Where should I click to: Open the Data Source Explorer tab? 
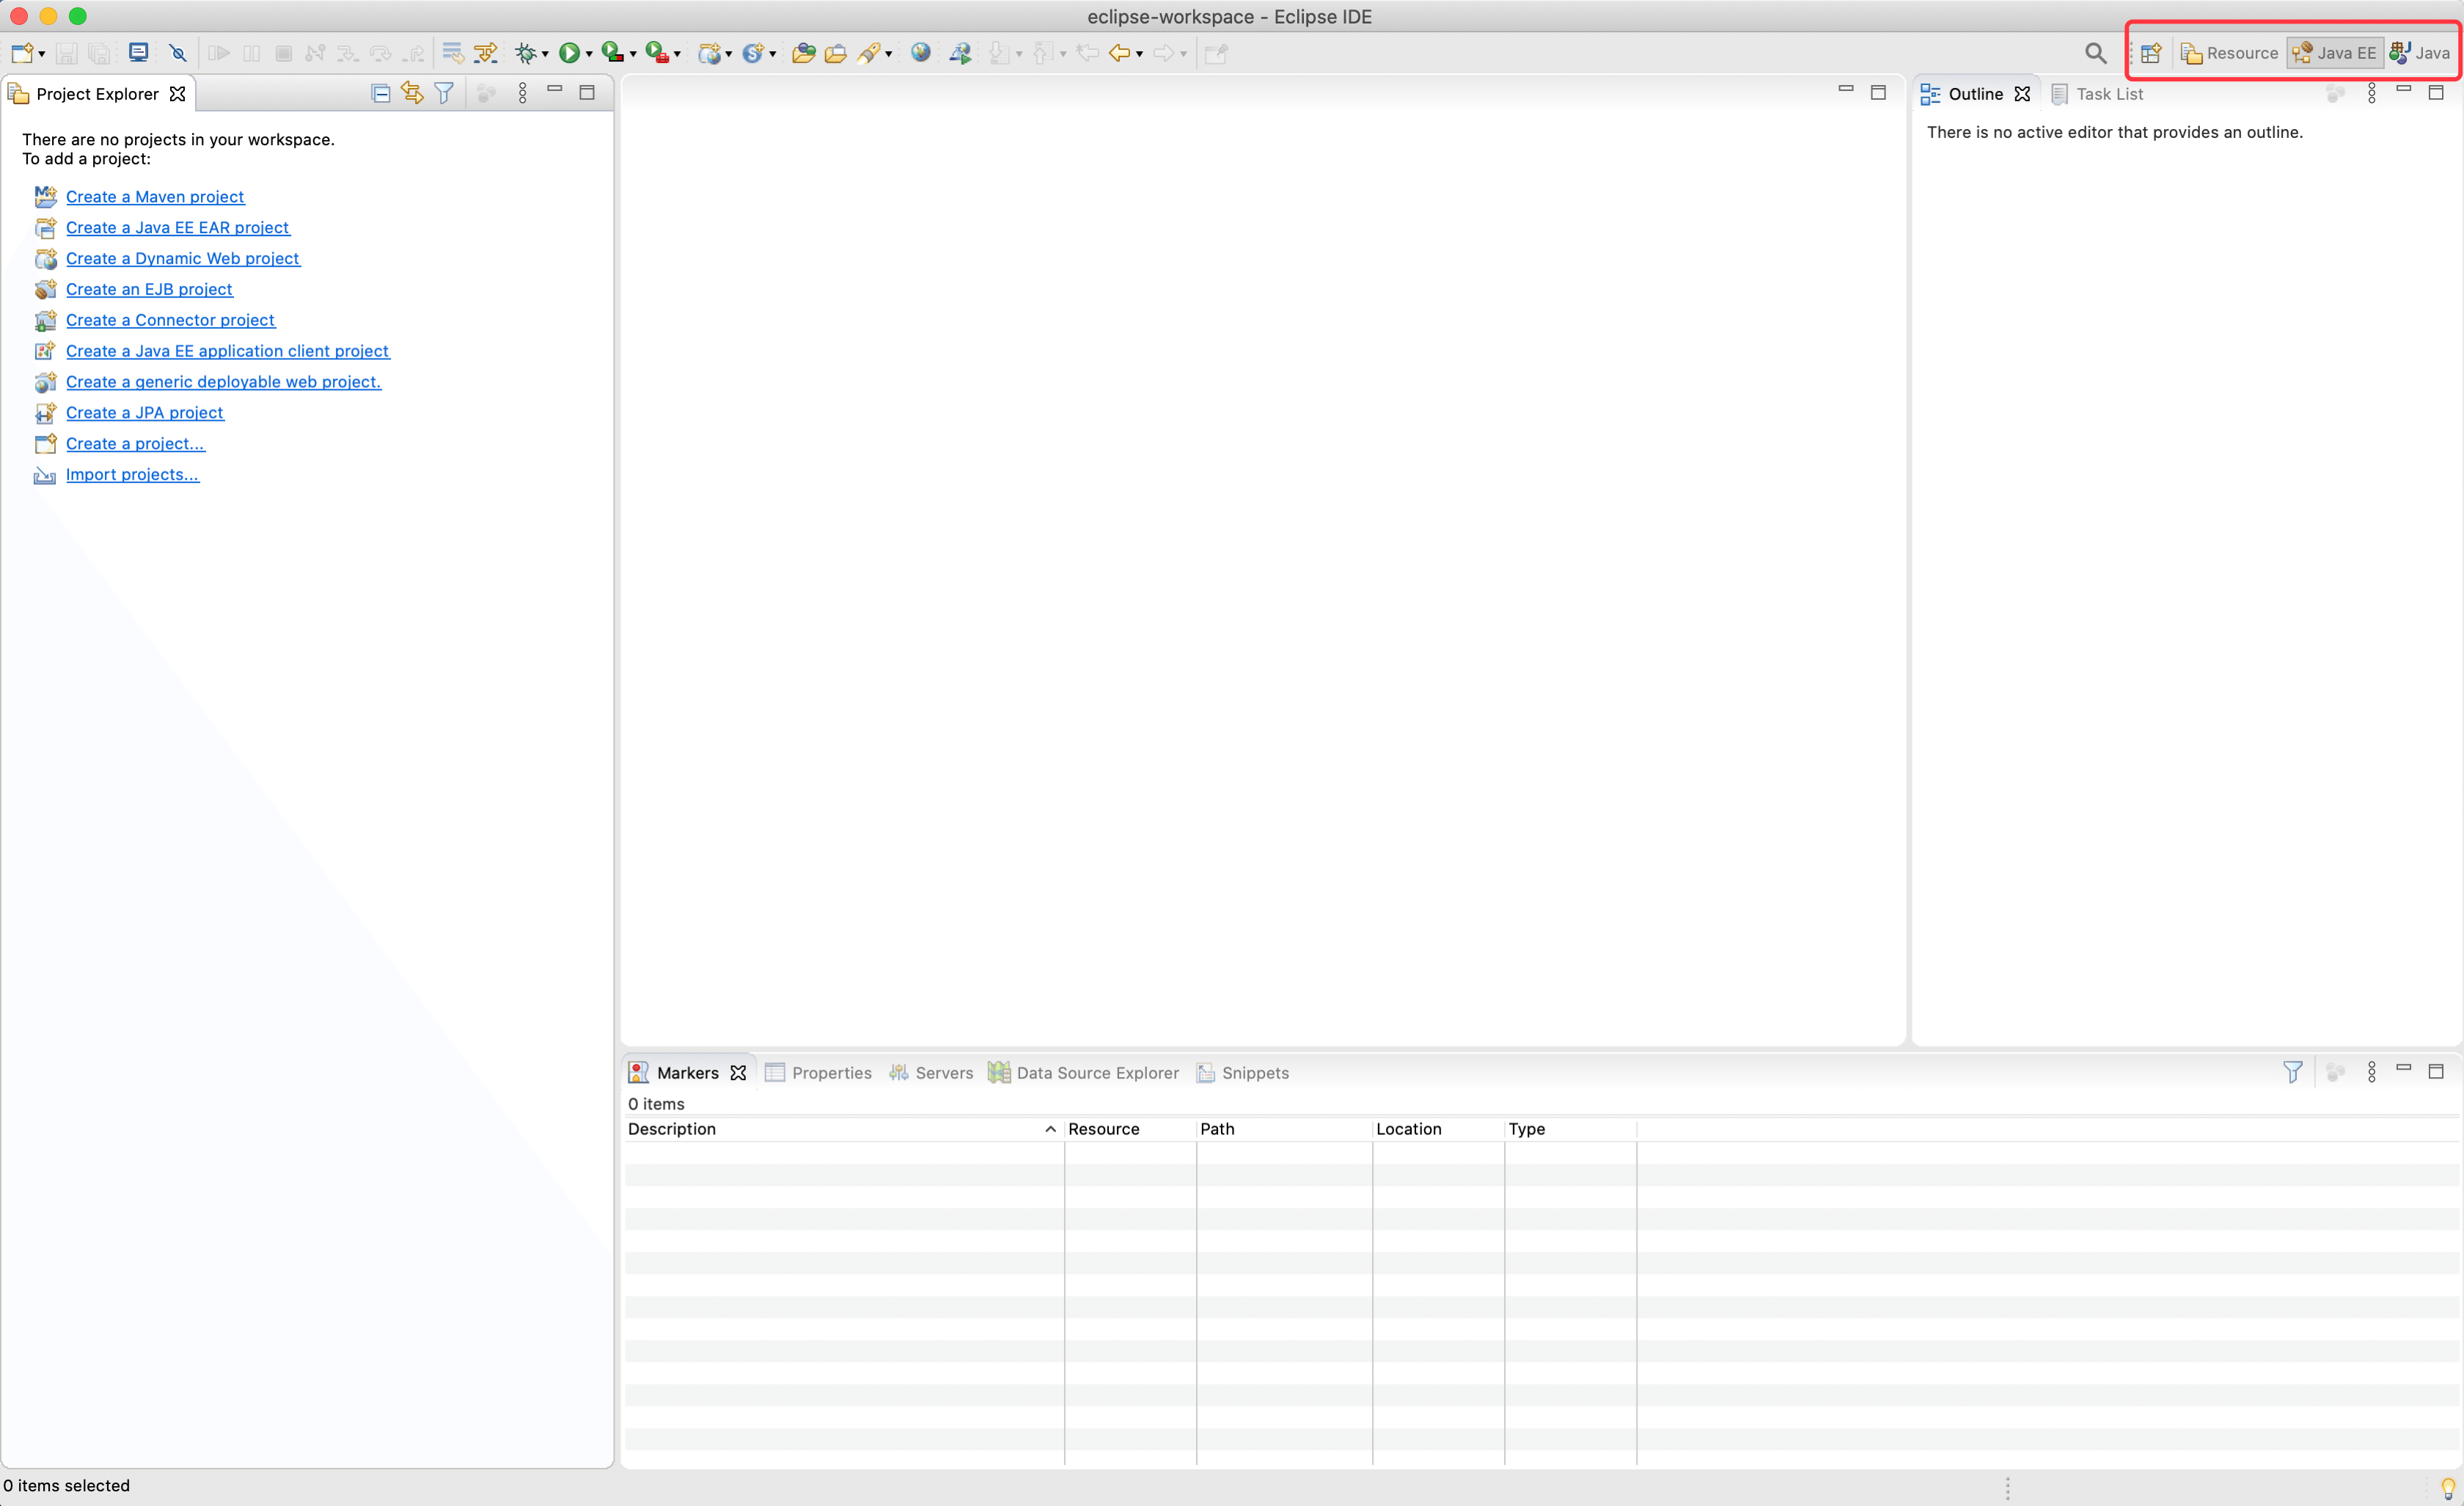tap(1084, 1073)
